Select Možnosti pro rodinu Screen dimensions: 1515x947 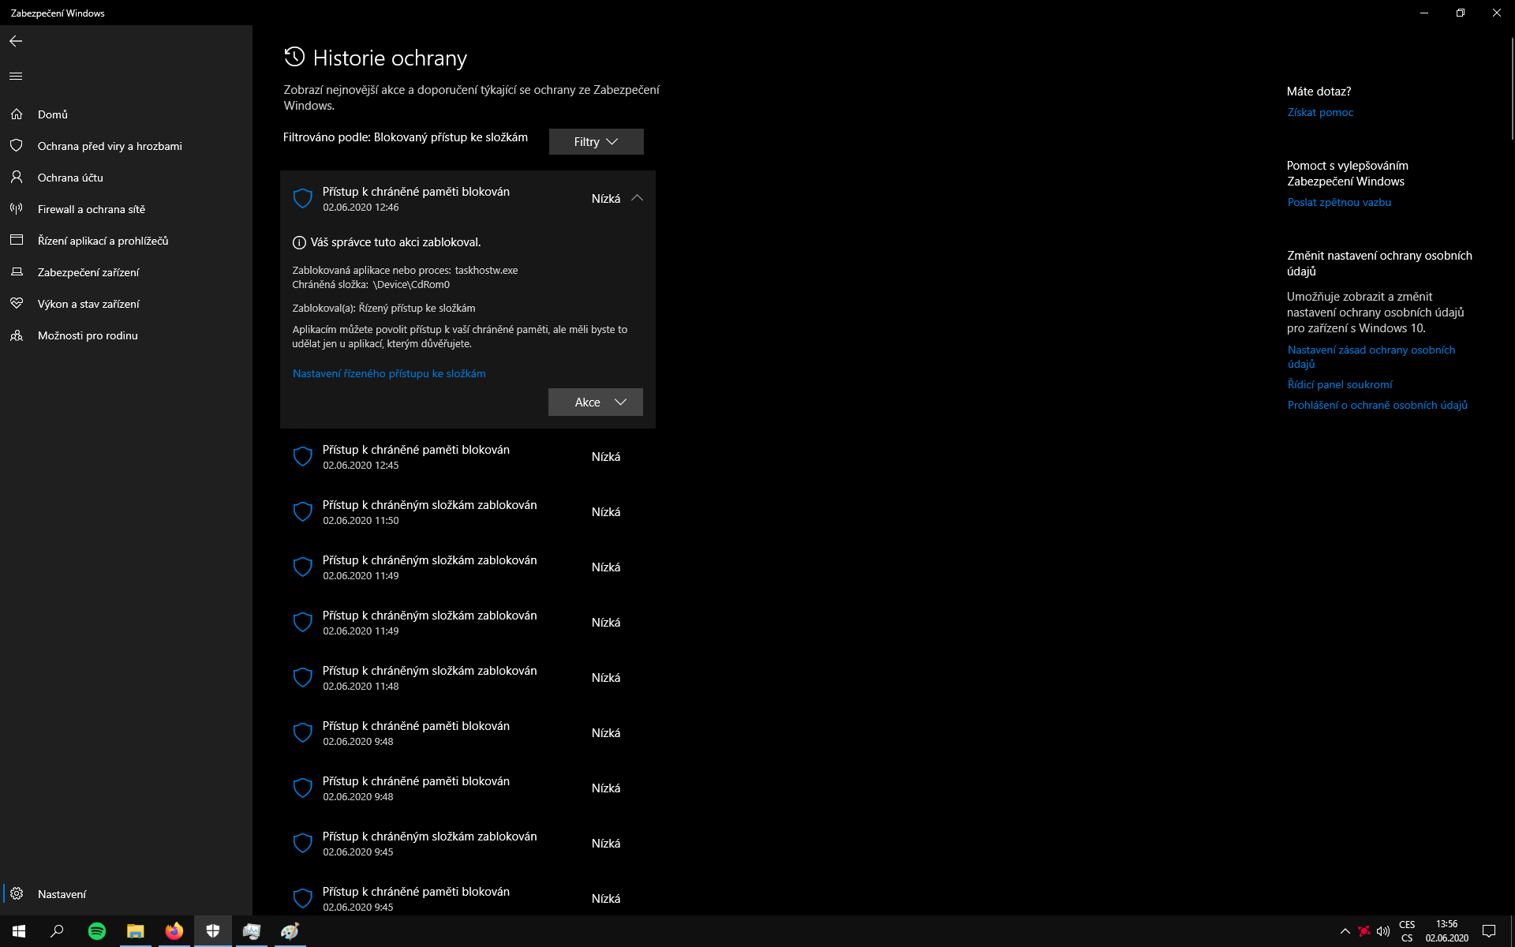(88, 335)
